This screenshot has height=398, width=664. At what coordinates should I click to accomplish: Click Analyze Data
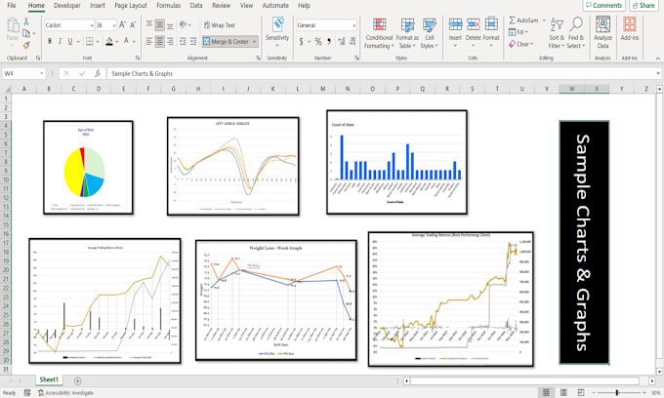(x=602, y=32)
